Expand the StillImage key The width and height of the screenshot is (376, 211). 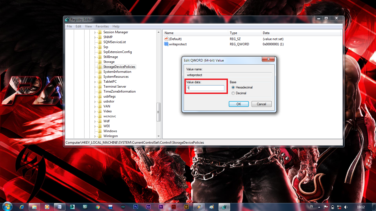95,57
